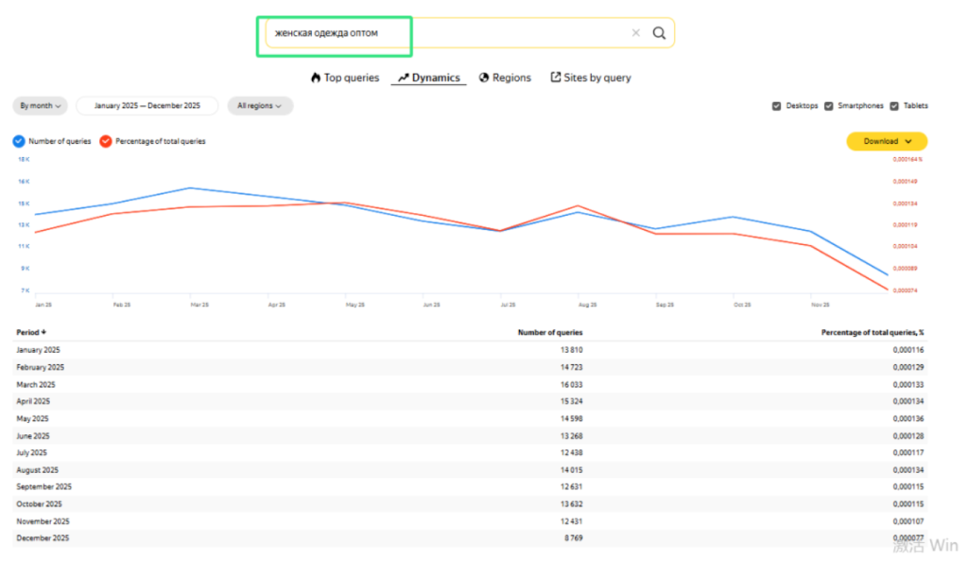The height and width of the screenshot is (563, 968).
Task: Toggle the red Percentage of total queries series
Action: (105, 141)
